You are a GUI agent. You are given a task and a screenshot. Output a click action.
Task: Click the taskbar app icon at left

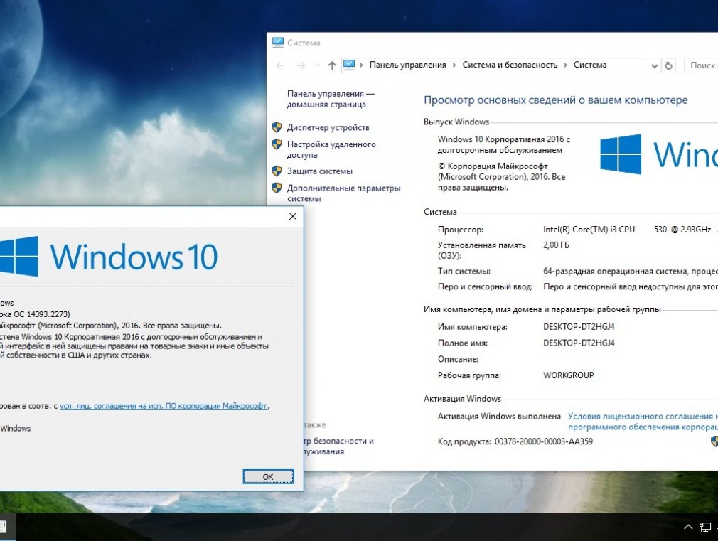pyautogui.click(x=3, y=527)
